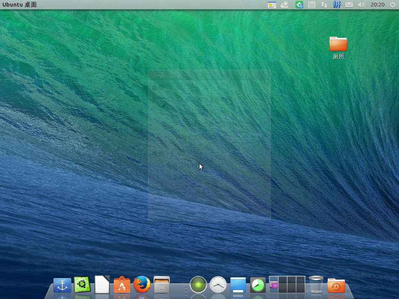This screenshot has height=299, width=399.
Task: Open the Trash from the dock
Action: [x=316, y=284]
